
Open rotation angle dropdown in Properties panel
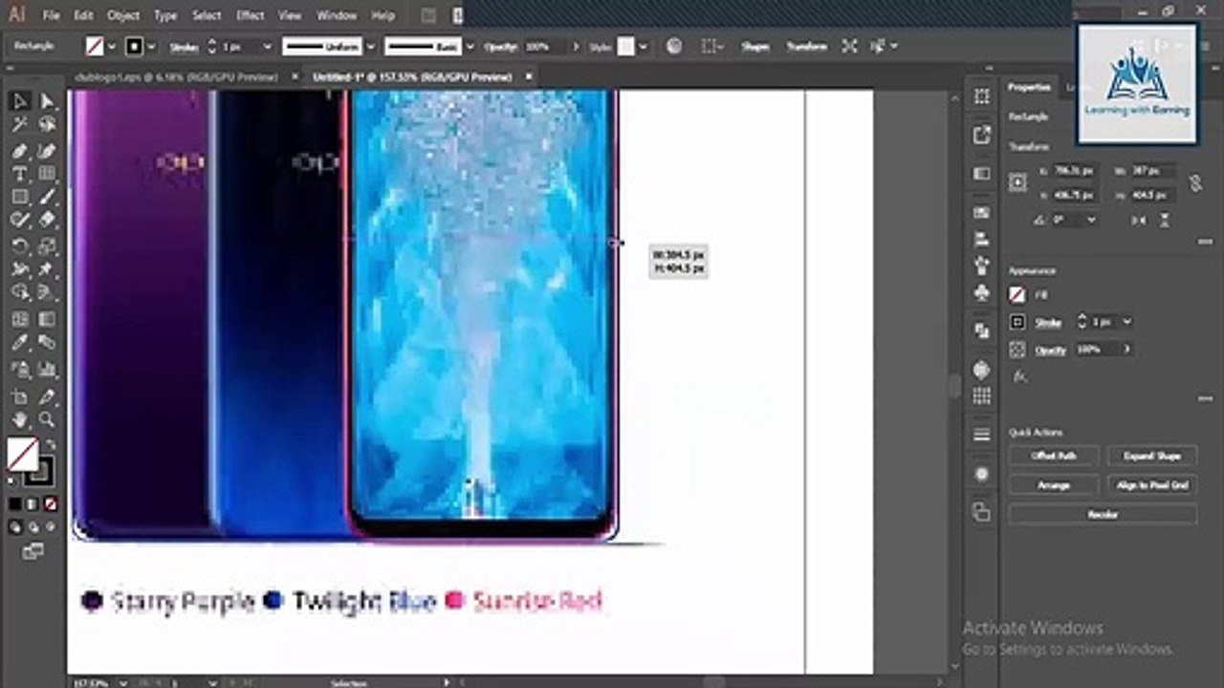pyautogui.click(x=1091, y=220)
